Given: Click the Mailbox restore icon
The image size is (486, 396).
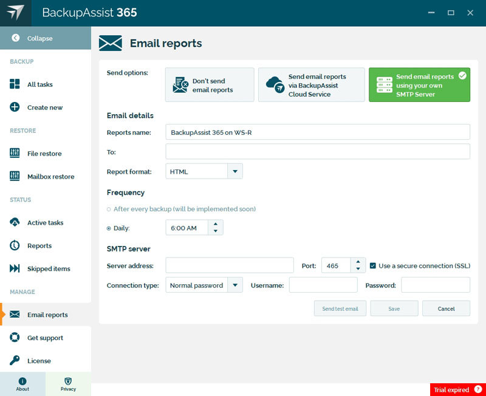Looking at the screenshot, I should (x=15, y=176).
